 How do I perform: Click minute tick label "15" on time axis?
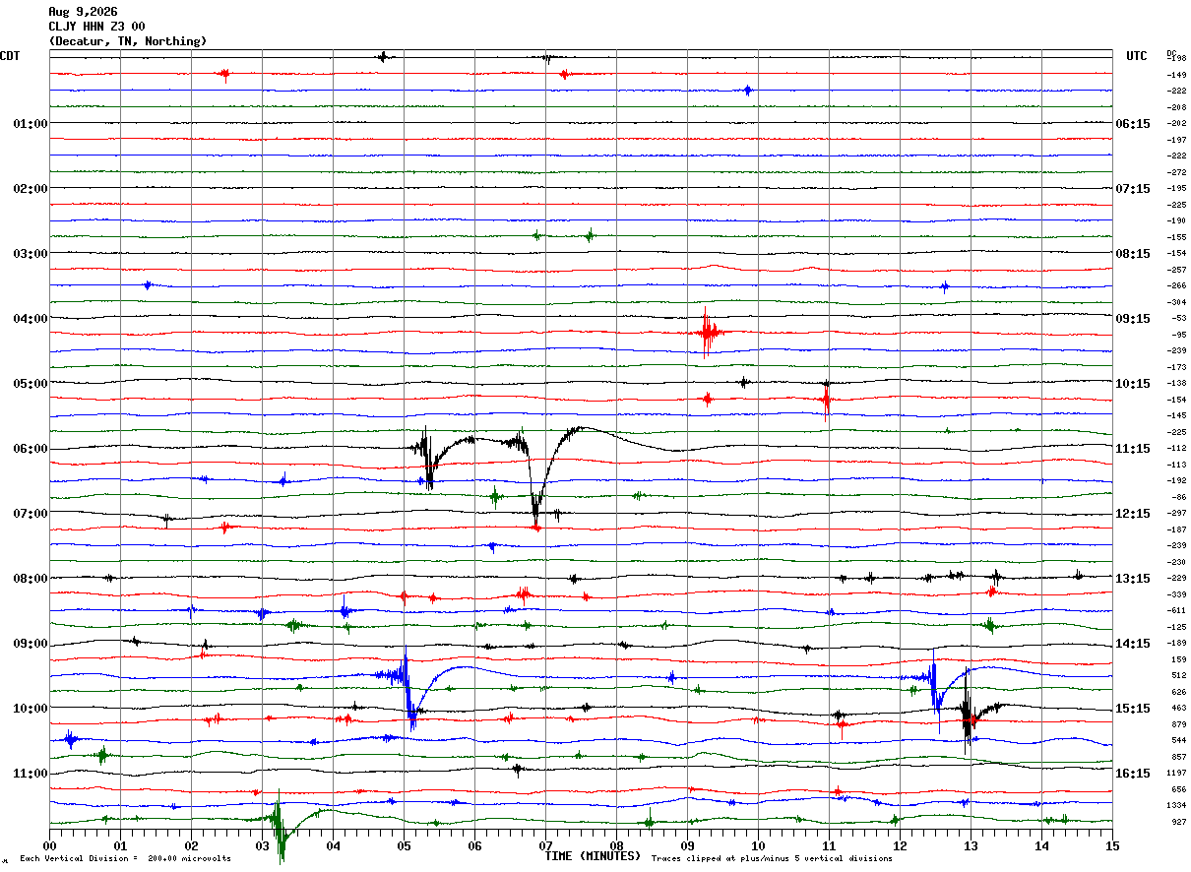pos(1112,845)
